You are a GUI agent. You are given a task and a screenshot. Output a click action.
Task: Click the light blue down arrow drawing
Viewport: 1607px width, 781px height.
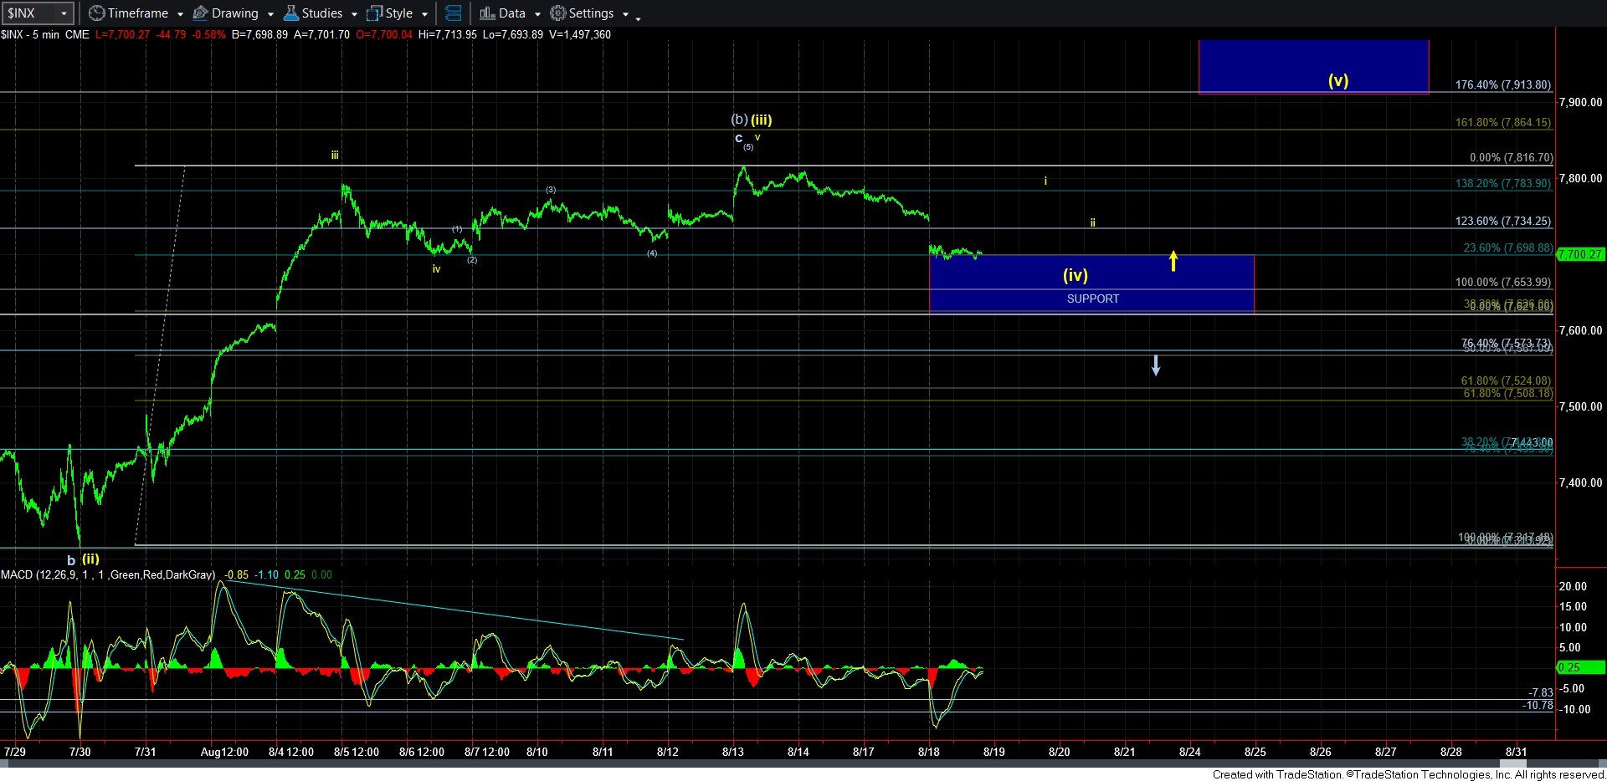click(1156, 365)
